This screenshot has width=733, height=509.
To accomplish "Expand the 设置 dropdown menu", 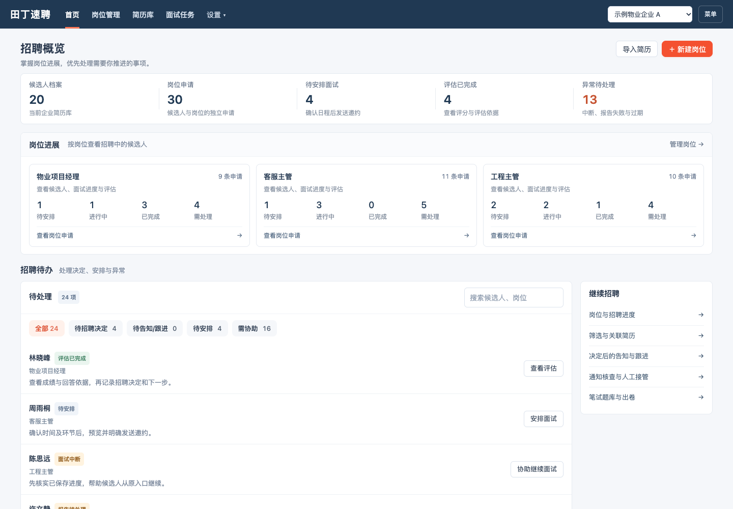I will click(x=216, y=15).
